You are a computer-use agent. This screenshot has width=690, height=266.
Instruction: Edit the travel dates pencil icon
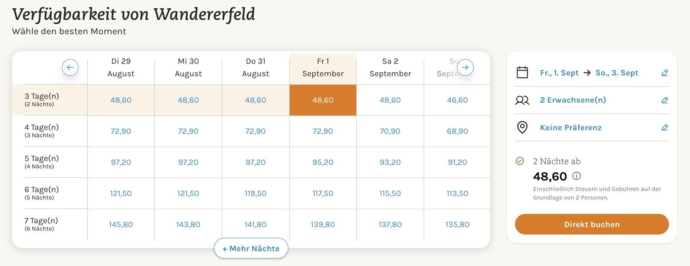coord(665,73)
